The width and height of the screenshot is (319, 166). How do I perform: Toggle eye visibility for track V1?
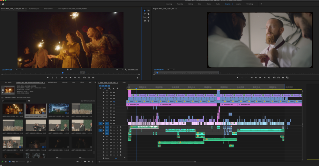coord(114,124)
